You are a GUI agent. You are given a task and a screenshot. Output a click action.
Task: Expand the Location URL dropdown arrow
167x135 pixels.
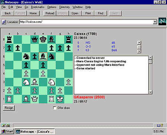(155, 22)
